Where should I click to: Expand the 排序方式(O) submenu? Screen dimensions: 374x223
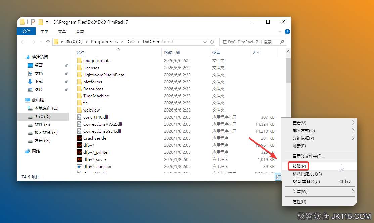click(x=353, y=130)
